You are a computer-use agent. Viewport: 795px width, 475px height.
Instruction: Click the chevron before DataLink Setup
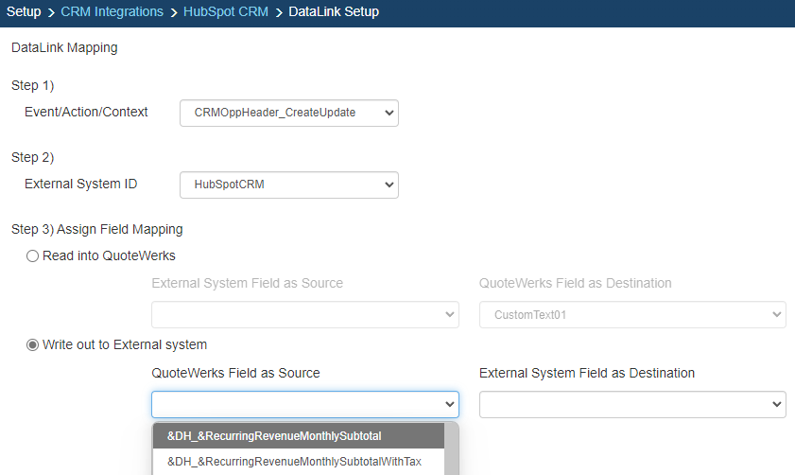tap(279, 12)
